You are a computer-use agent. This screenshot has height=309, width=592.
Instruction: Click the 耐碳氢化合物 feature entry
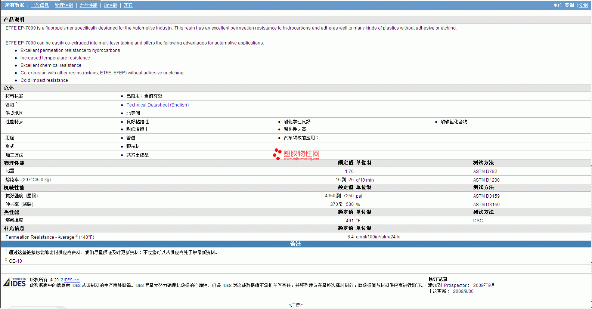[453, 122]
